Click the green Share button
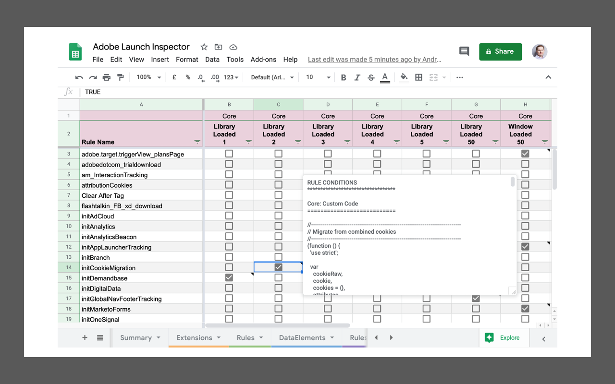The image size is (615, 384). tap(500, 51)
